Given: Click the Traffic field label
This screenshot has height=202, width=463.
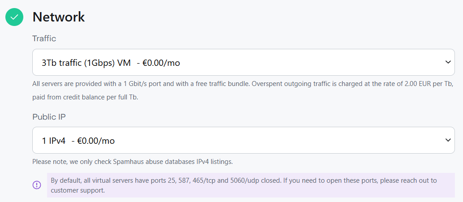Looking at the screenshot, I should tap(44, 39).
